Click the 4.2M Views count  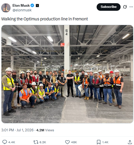[x=45, y=130]
